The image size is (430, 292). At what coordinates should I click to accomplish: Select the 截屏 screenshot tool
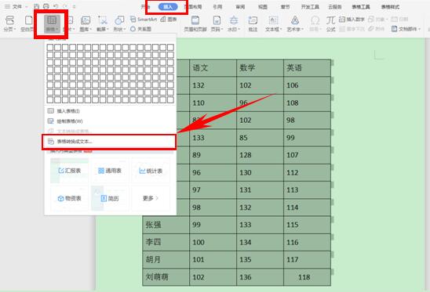click(x=103, y=23)
